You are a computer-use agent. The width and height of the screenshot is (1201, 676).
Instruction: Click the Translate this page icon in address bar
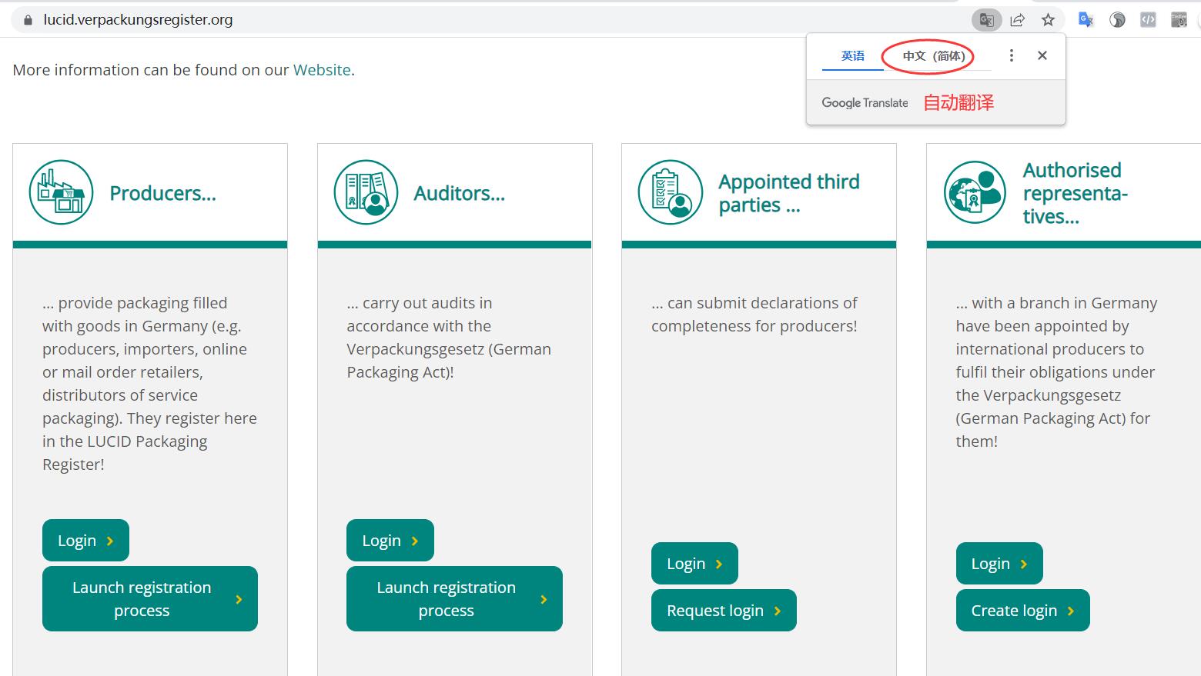pos(986,20)
